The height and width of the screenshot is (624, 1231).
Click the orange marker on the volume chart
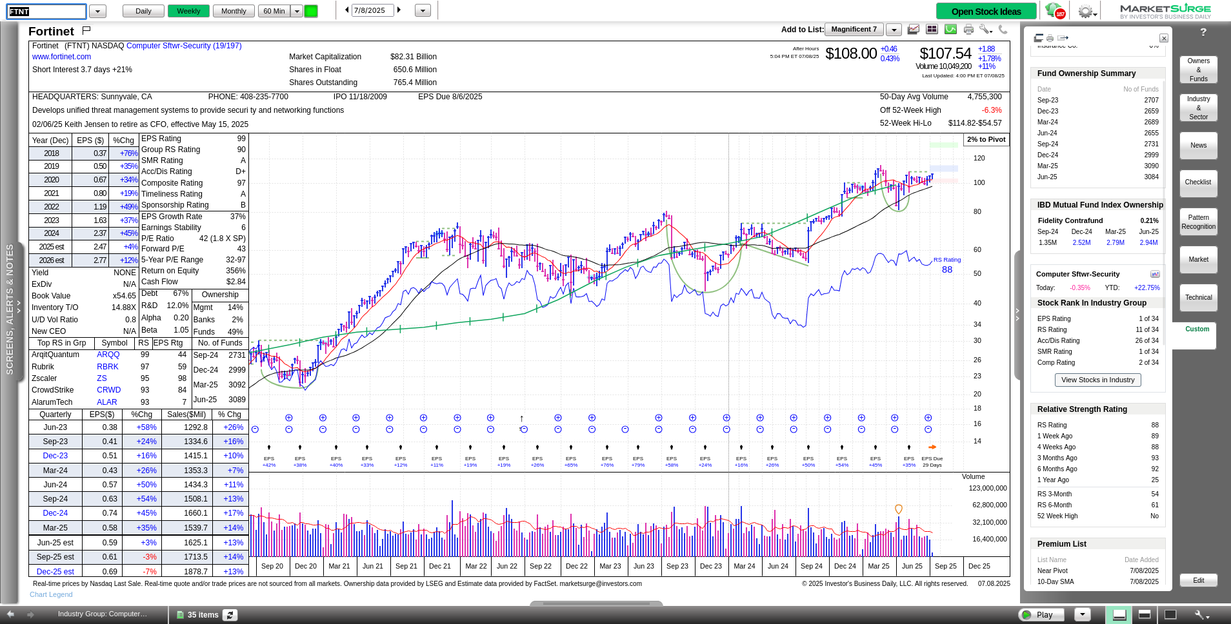[899, 509]
